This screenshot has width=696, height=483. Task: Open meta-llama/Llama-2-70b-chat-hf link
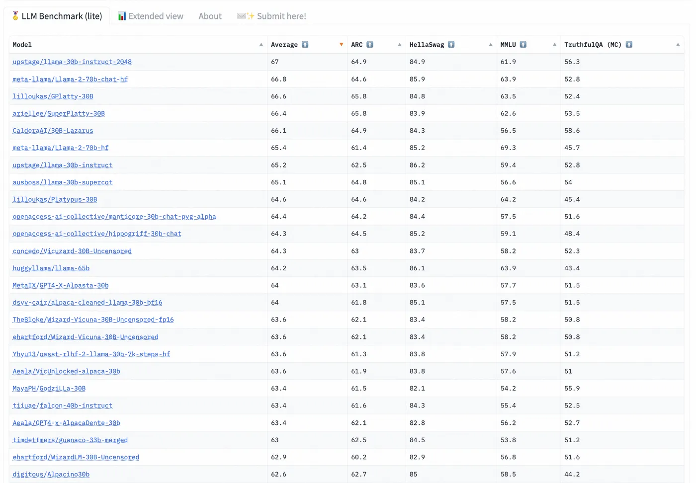[x=70, y=79]
